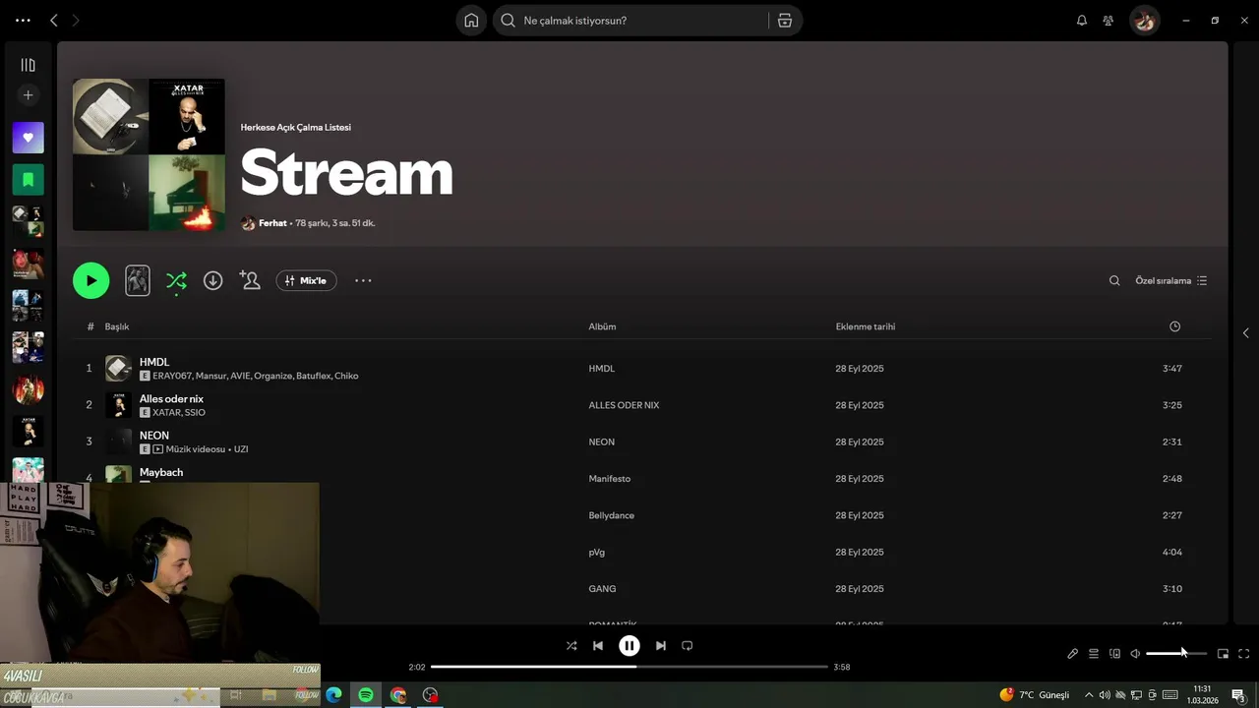Invite collaborators to the playlist
This screenshot has height=708, width=1259.
tap(250, 280)
